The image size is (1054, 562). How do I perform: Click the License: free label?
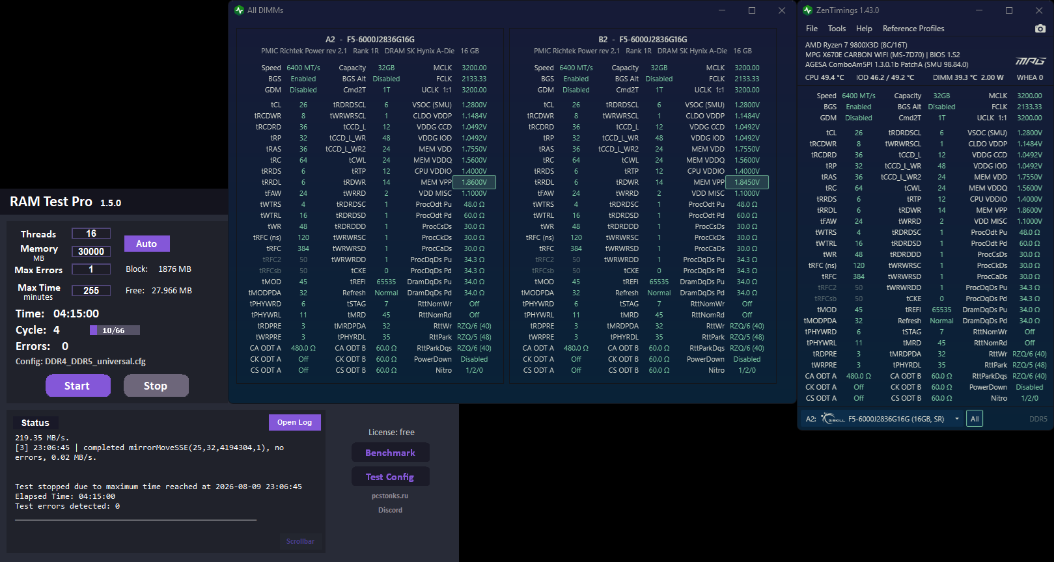[x=391, y=433]
